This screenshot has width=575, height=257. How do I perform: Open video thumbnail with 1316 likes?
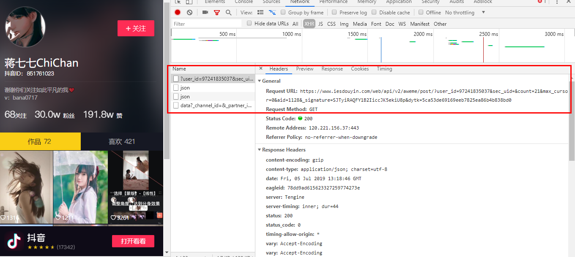tap(26, 187)
